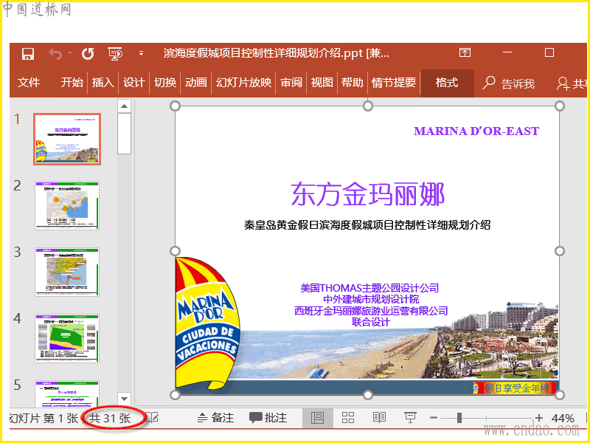Viewport: 590px width, 443px height.
Task: Click the Undo arrow icon
Action: click(55, 54)
